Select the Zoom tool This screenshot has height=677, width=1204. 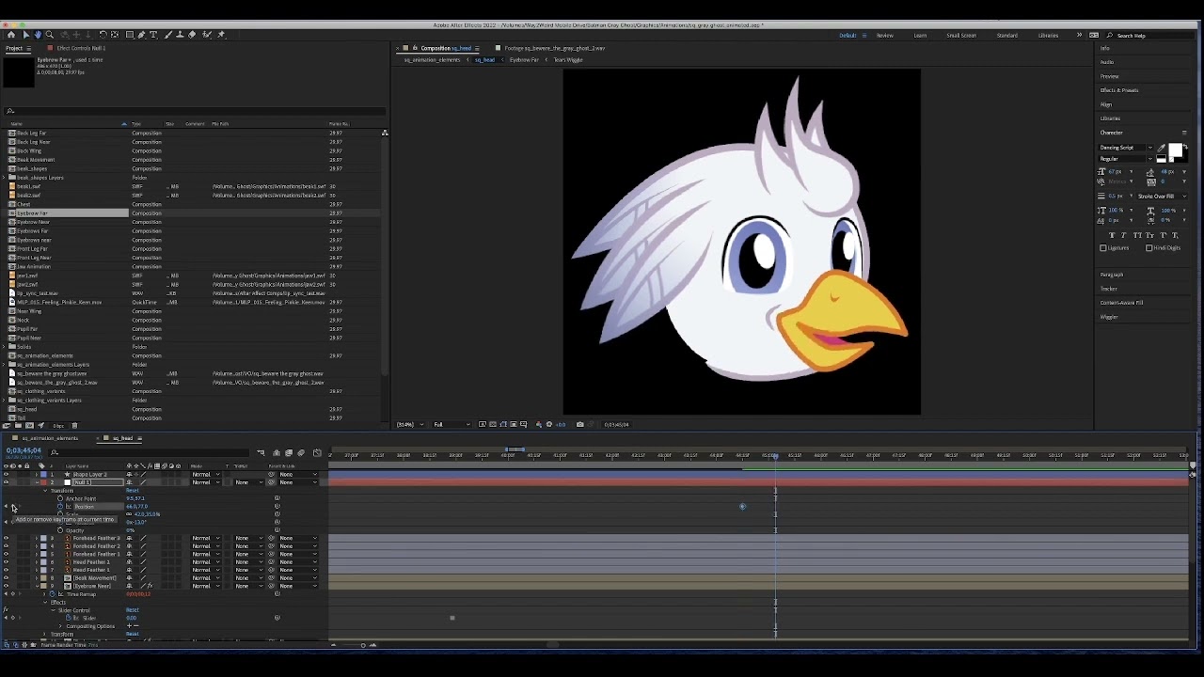coord(50,35)
